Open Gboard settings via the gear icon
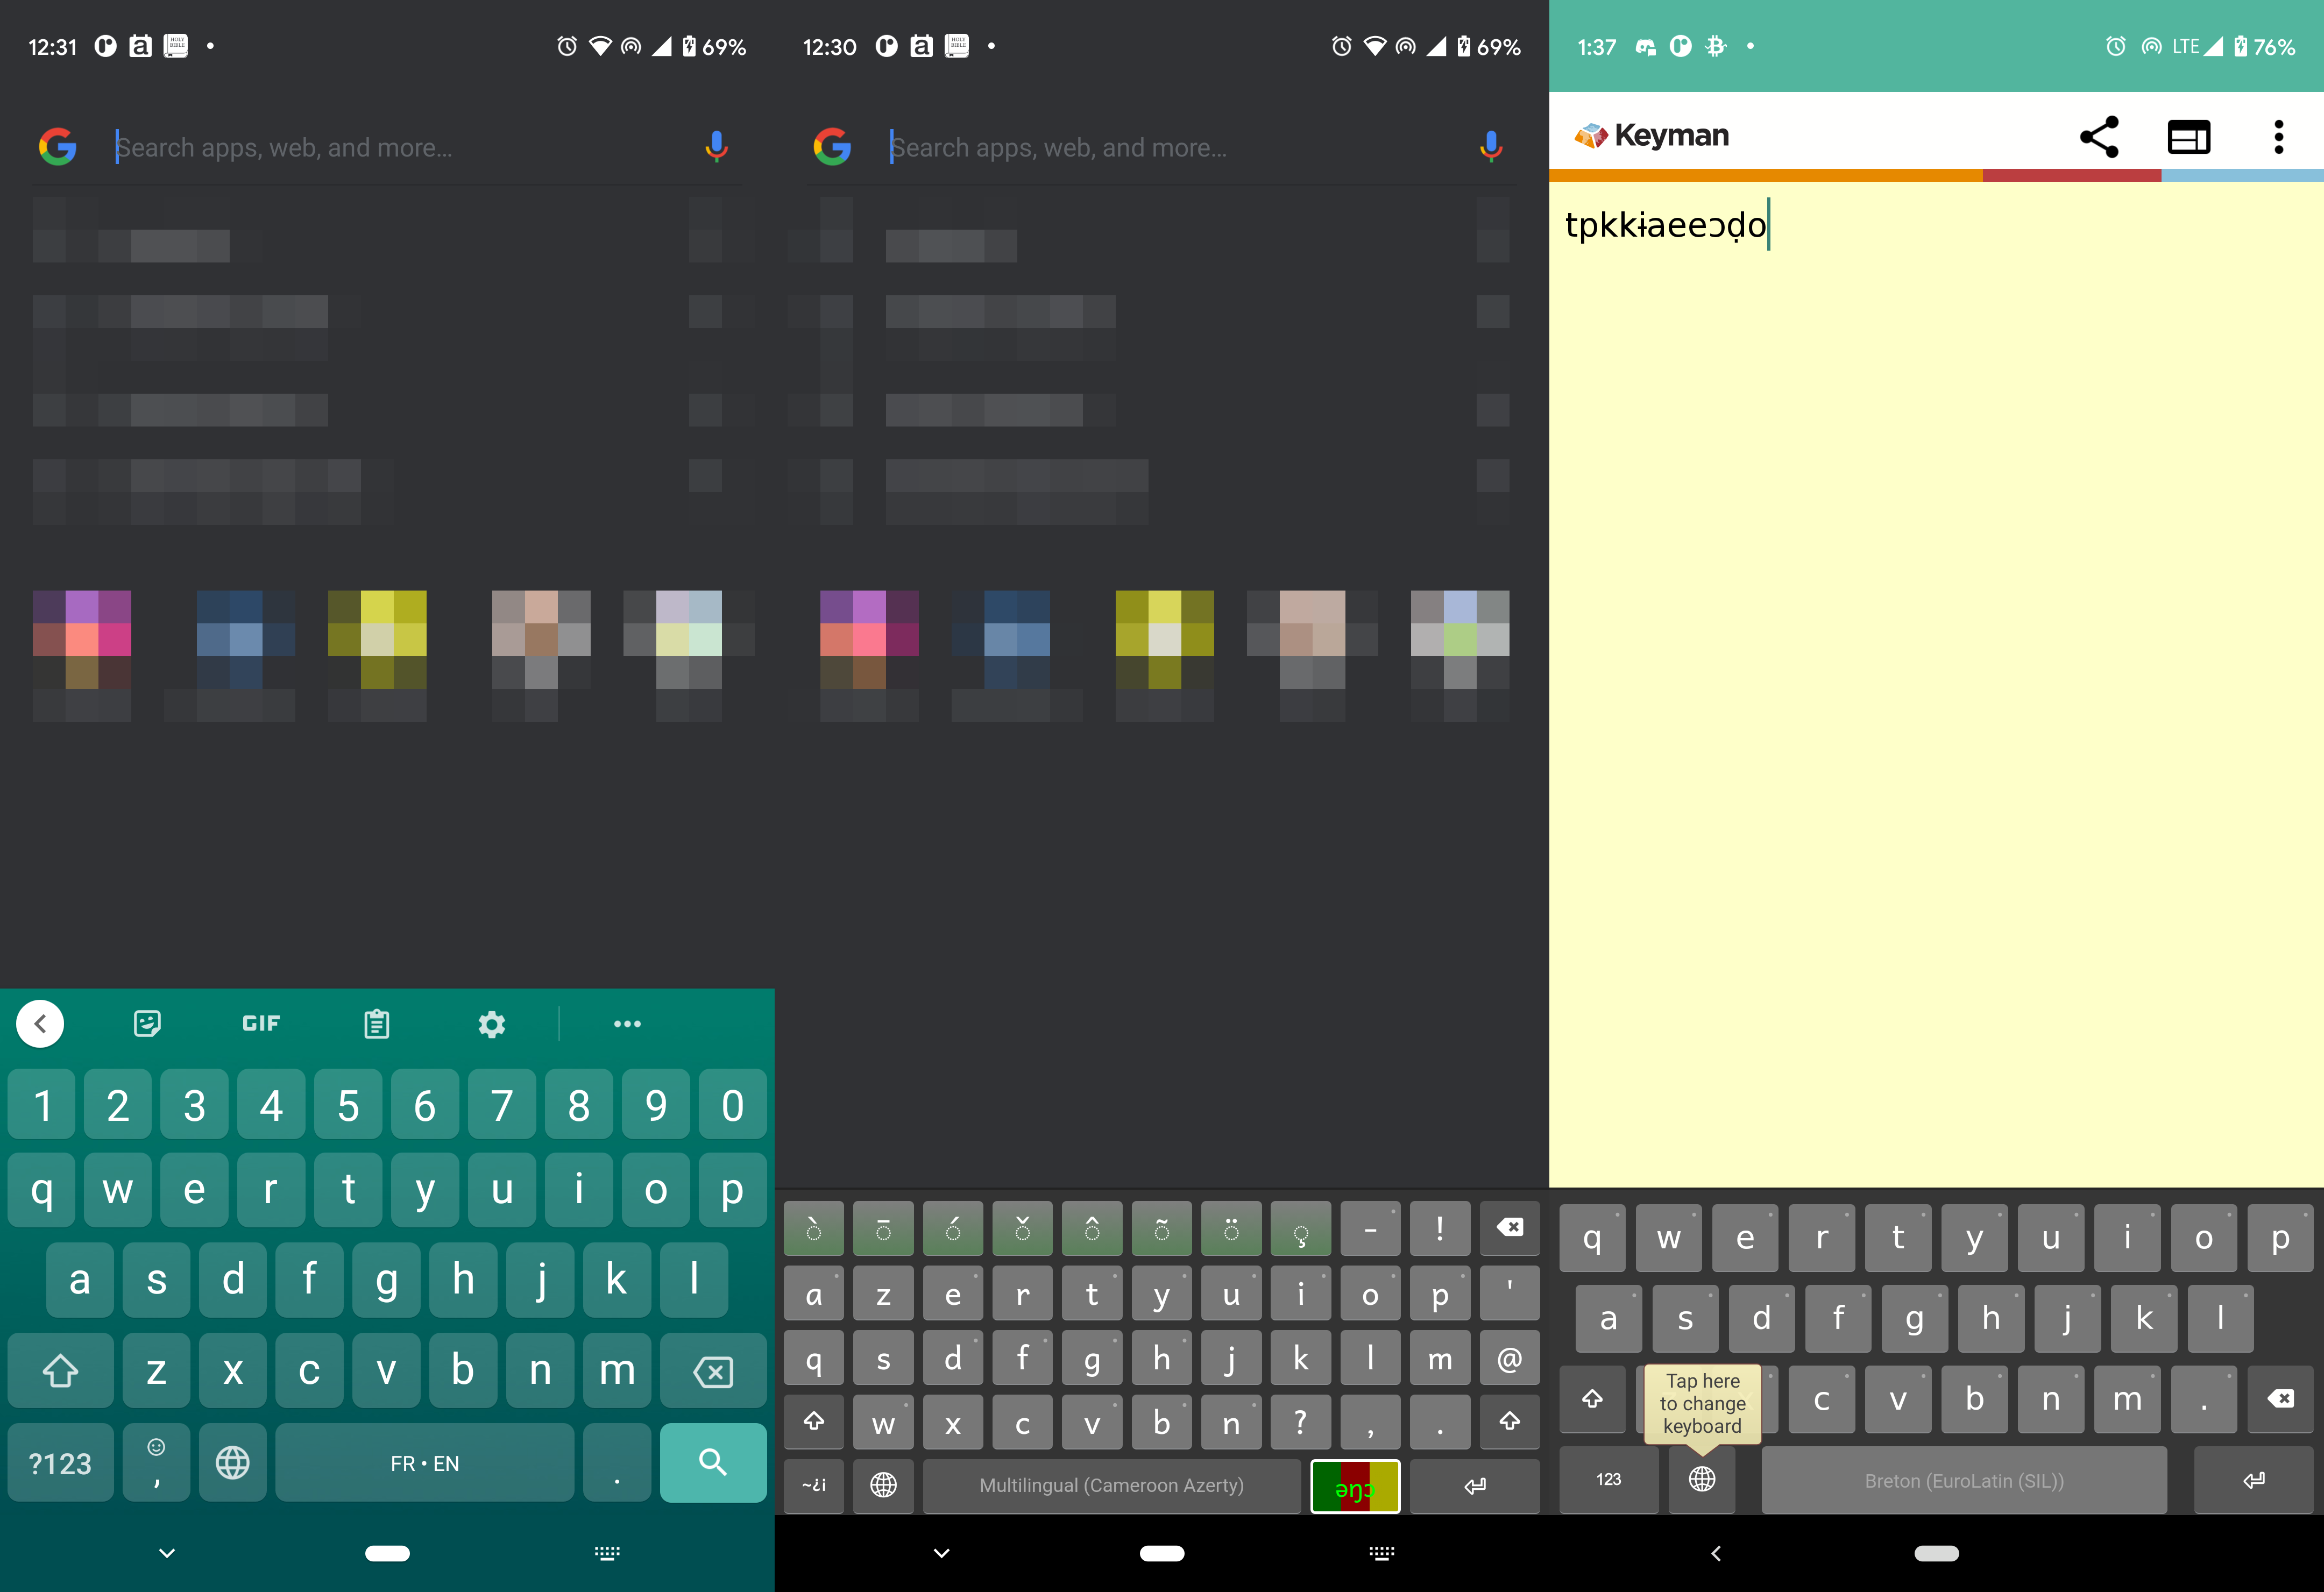Viewport: 2324px width, 1592px height. click(x=491, y=1024)
